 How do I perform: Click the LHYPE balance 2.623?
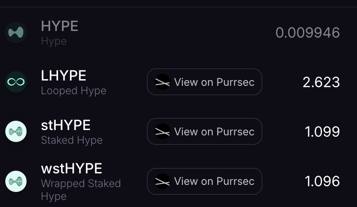(321, 82)
